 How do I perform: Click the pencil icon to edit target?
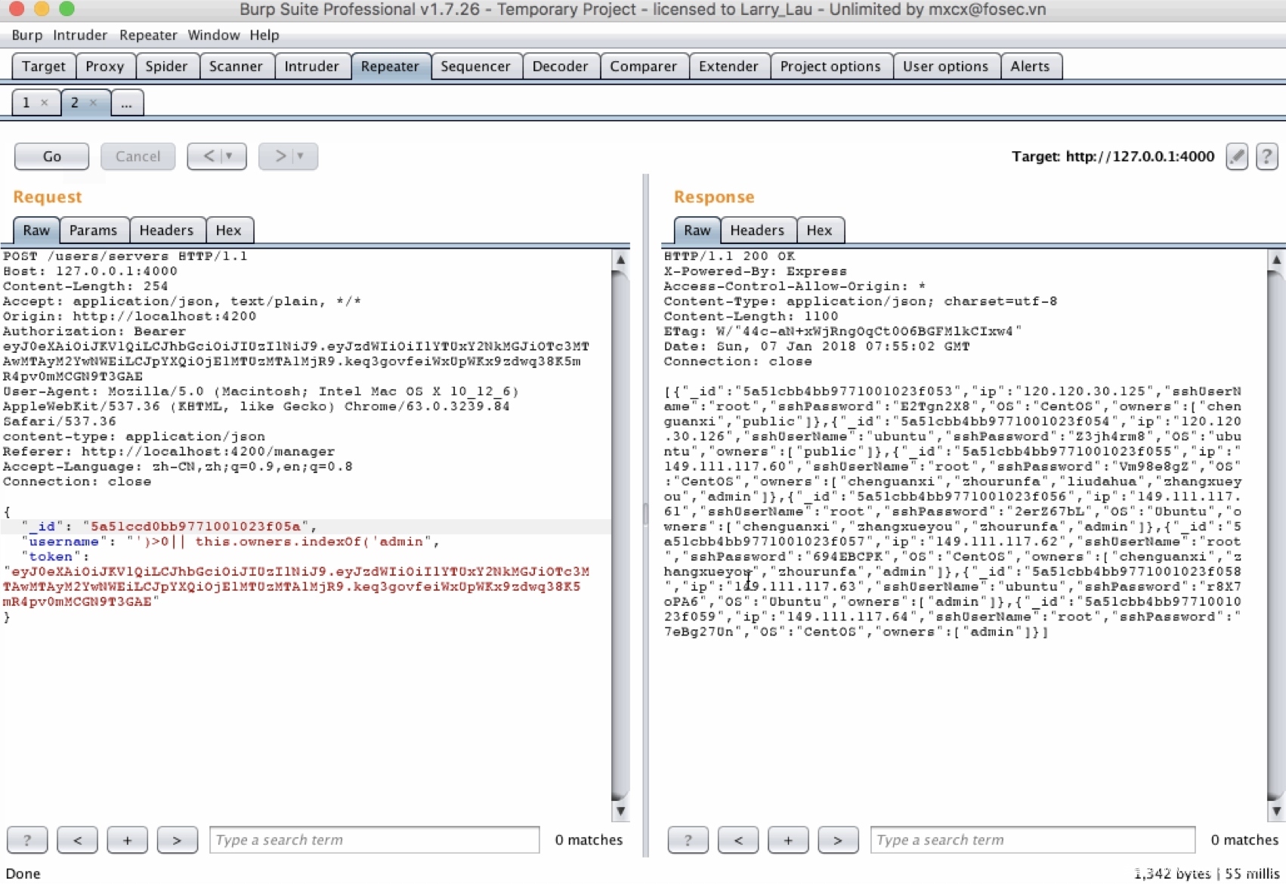click(x=1237, y=156)
